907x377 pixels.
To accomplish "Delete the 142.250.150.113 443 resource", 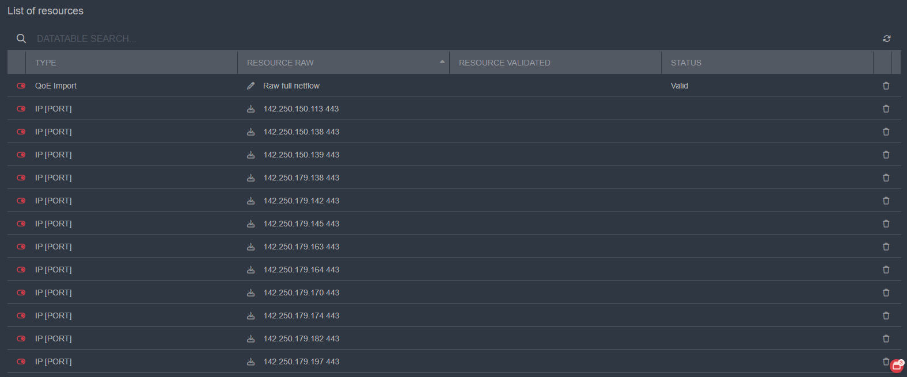I will point(886,109).
